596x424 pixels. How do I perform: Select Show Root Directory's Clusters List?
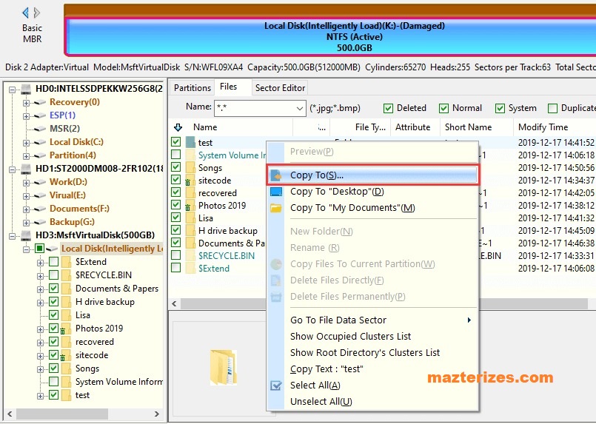(x=372, y=352)
